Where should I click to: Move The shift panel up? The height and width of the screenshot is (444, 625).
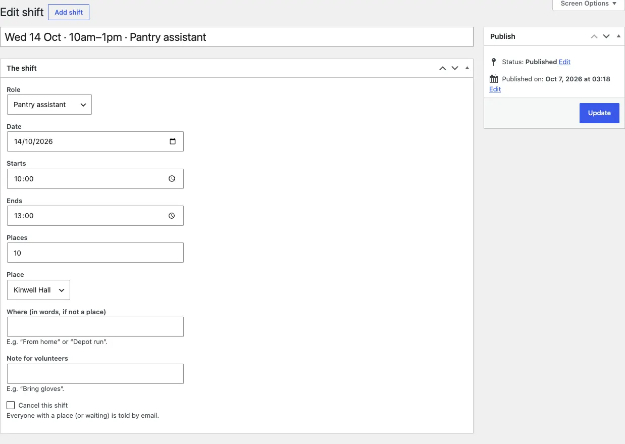443,68
